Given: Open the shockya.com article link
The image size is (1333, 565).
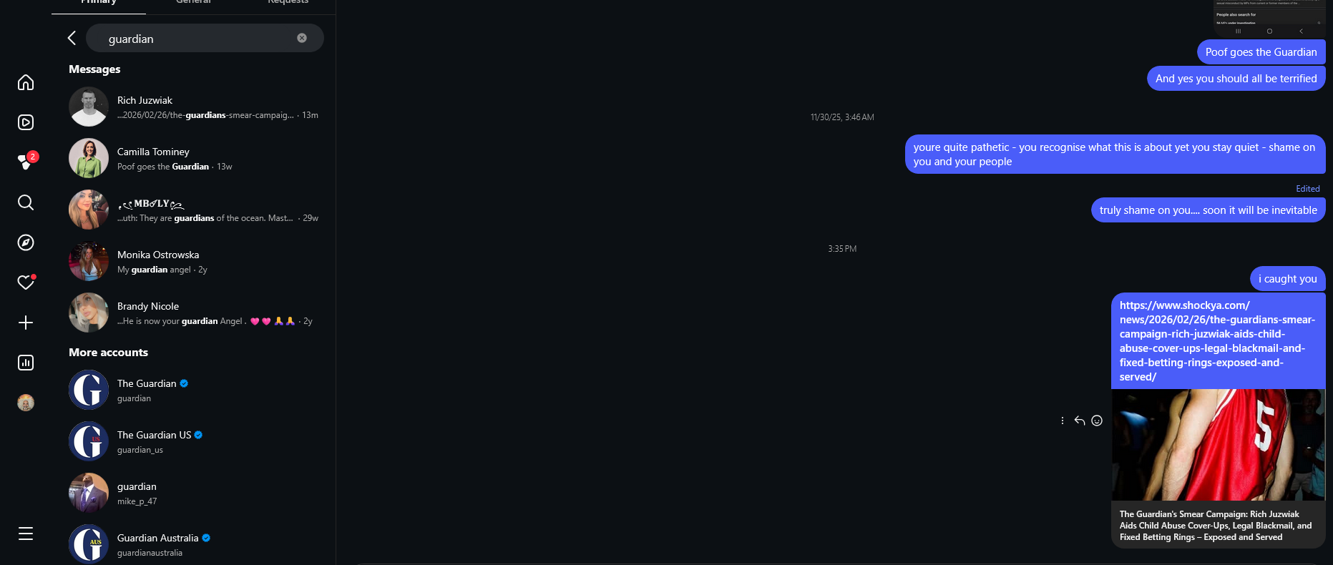Looking at the screenshot, I should tap(1216, 341).
